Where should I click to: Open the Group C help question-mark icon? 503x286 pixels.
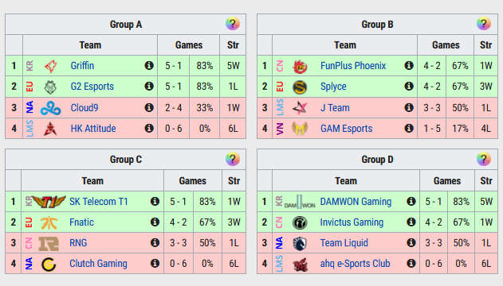(233, 159)
